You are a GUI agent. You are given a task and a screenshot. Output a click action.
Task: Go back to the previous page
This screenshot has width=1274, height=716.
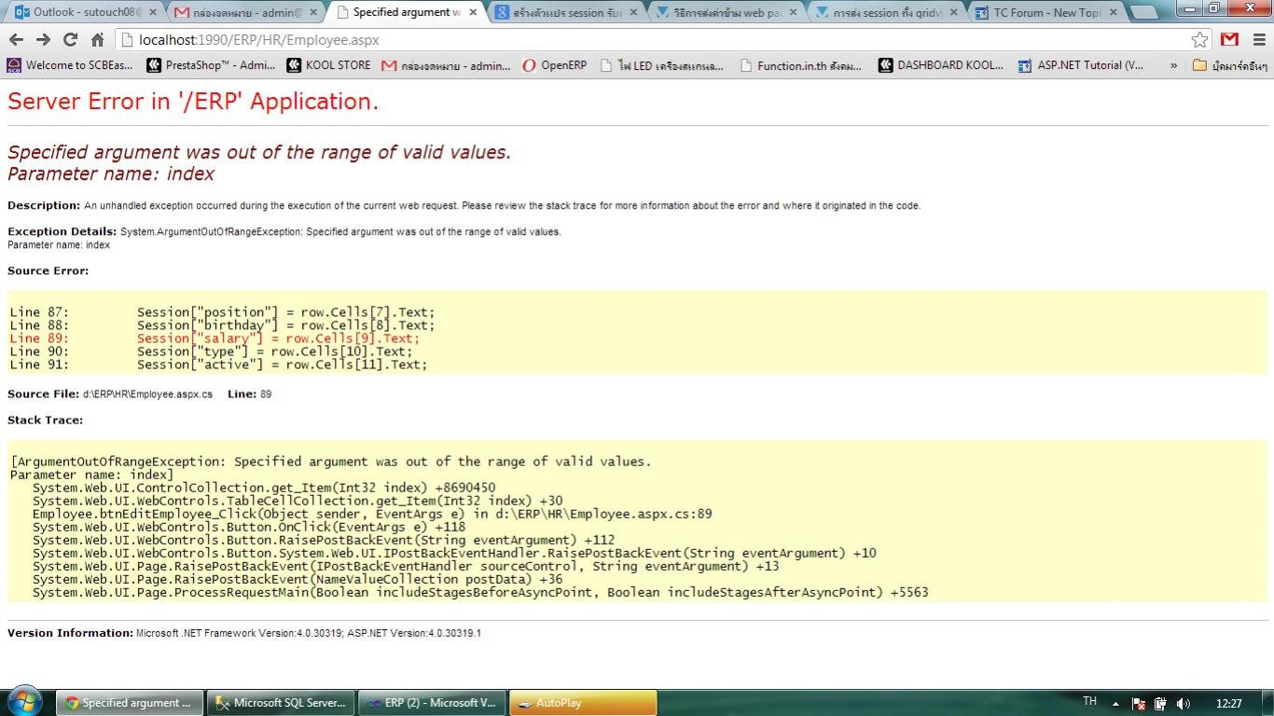coord(16,39)
